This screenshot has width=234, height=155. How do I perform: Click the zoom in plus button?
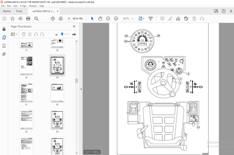coord(116,18)
